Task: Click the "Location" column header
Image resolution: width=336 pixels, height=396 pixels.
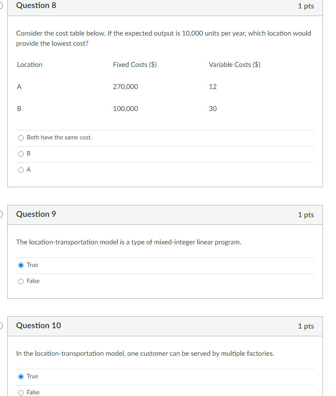Action: (x=29, y=64)
